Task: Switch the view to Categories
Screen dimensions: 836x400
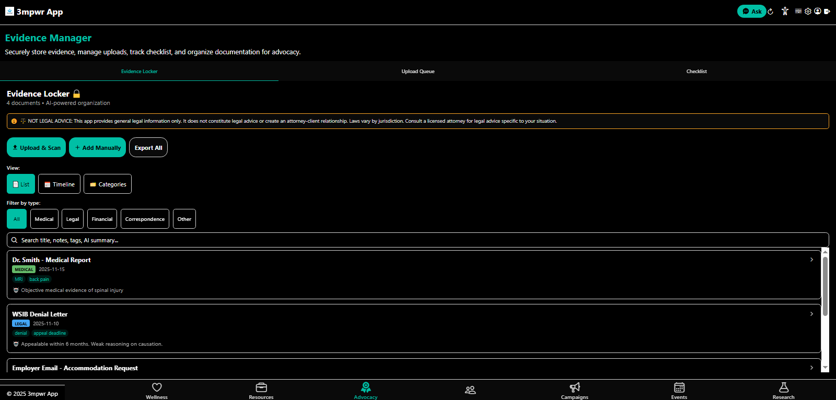Action: pyautogui.click(x=108, y=184)
